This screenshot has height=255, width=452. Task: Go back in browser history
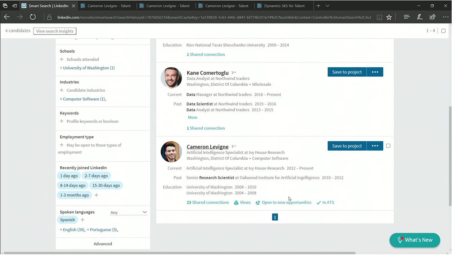pyautogui.click(x=7, y=17)
